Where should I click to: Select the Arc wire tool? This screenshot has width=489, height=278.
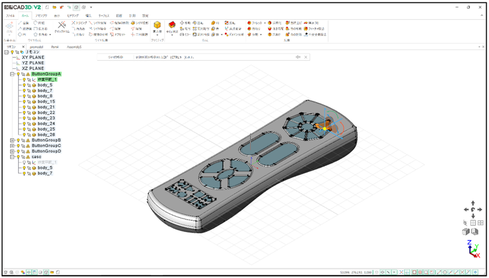tap(39, 23)
